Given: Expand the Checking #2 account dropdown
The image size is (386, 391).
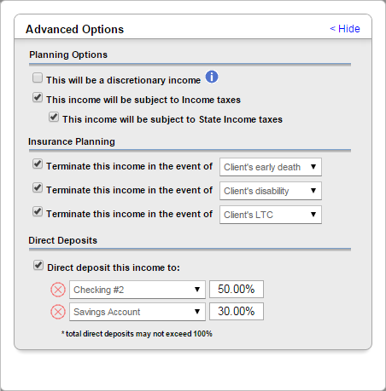Looking at the screenshot, I should point(137,290).
